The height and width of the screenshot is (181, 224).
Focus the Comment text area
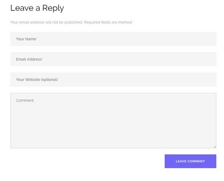coord(113,121)
